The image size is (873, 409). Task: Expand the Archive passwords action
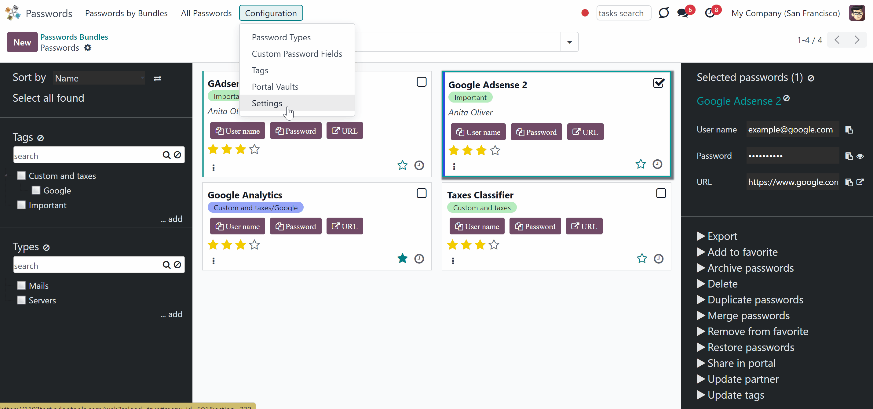pyautogui.click(x=745, y=268)
